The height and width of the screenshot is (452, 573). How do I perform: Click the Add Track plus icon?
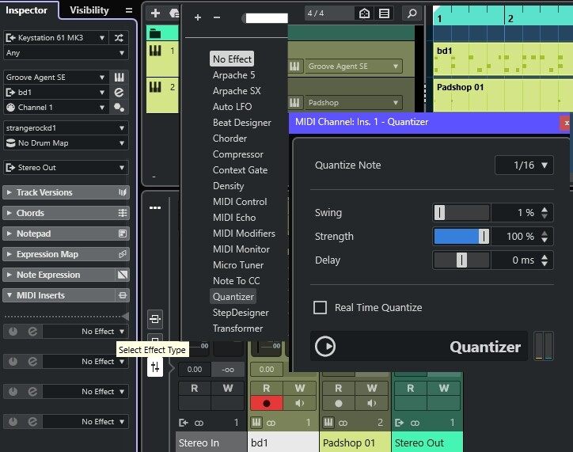155,13
